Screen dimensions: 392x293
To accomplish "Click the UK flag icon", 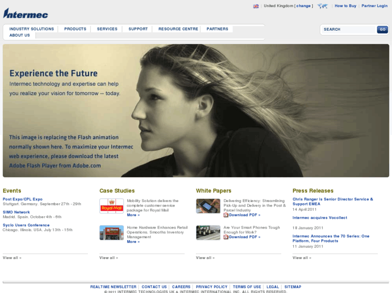I will point(256,6).
